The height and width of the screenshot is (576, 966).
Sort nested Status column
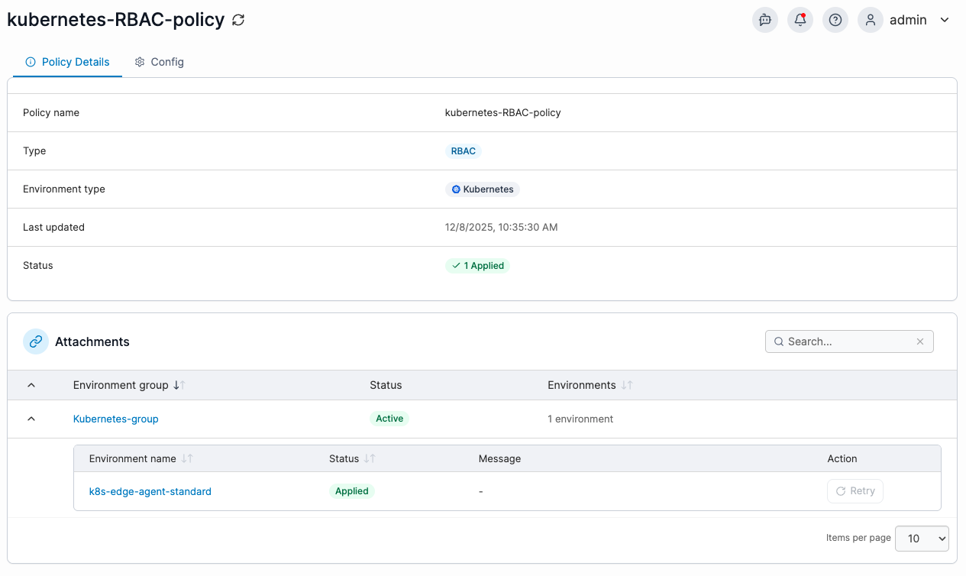[370, 459]
